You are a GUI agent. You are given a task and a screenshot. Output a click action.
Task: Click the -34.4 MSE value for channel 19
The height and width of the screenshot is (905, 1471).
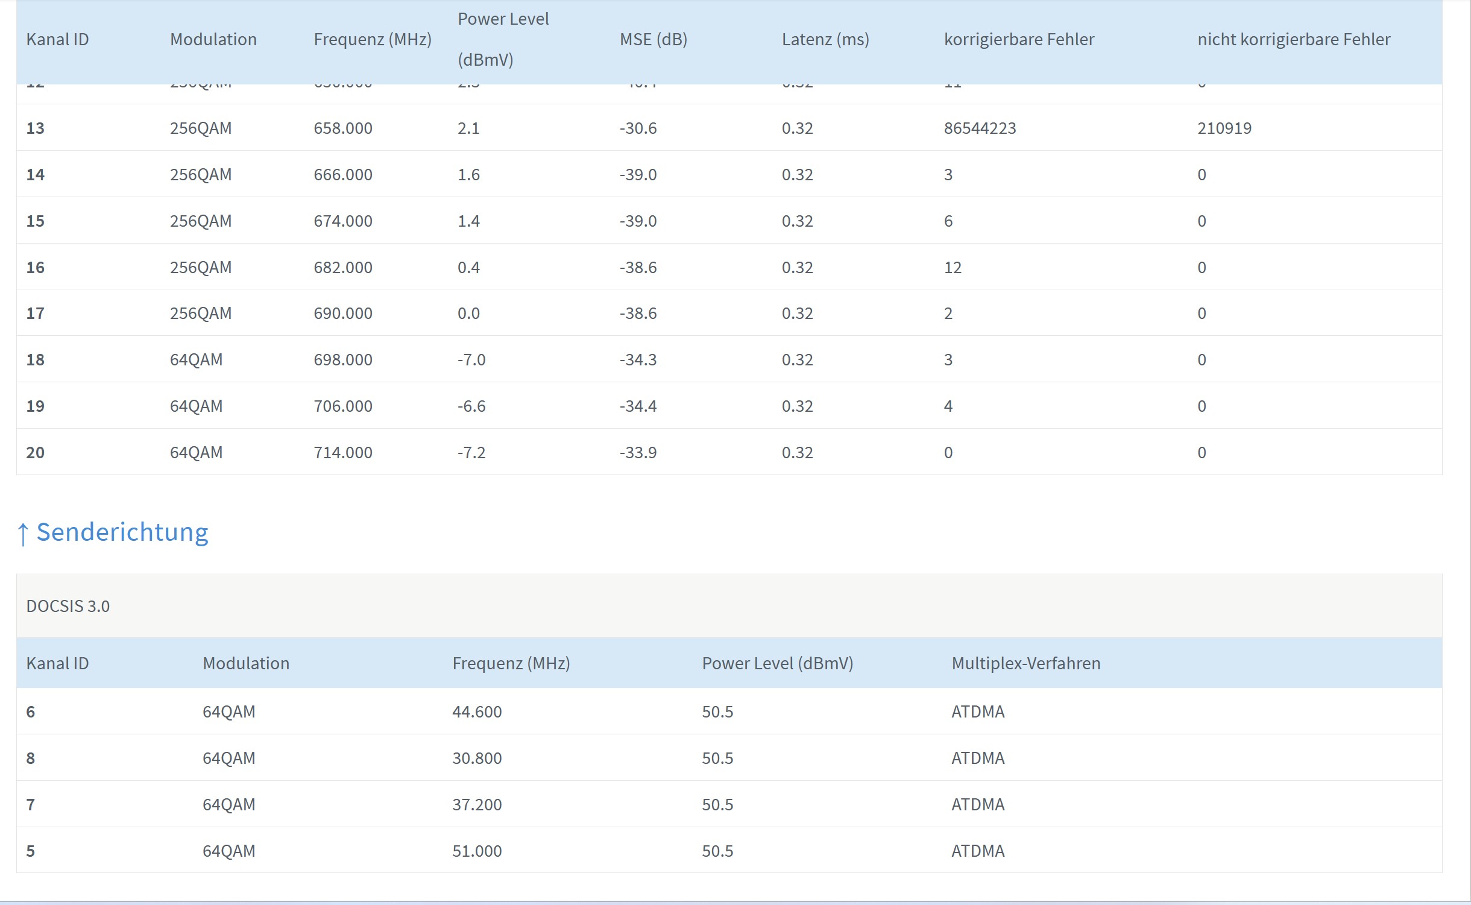coord(638,406)
